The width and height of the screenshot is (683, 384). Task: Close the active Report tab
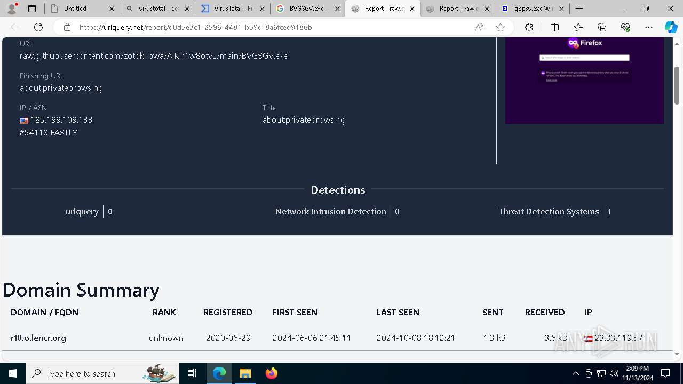tap(412, 9)
